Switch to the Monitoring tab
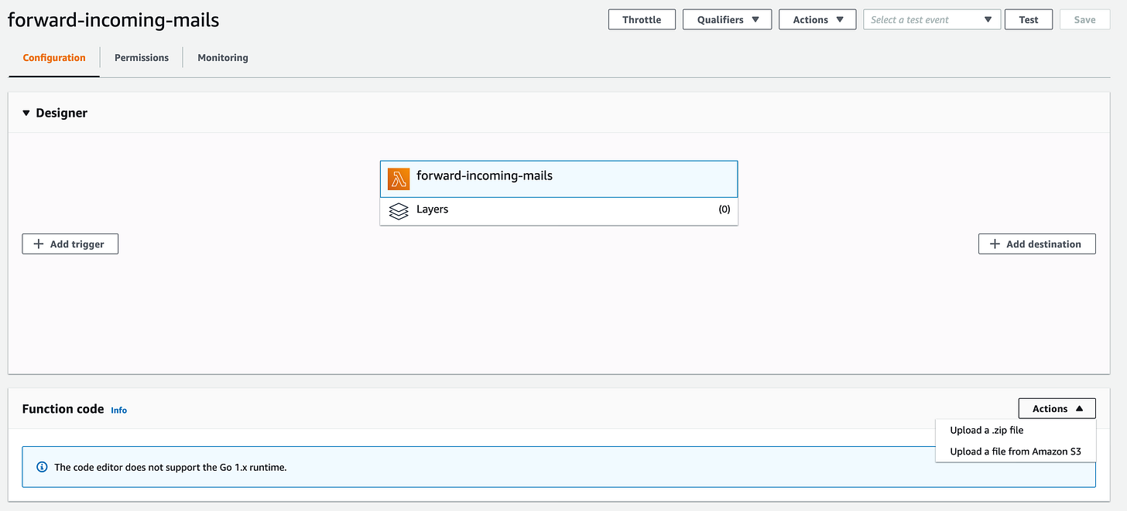 223,58
